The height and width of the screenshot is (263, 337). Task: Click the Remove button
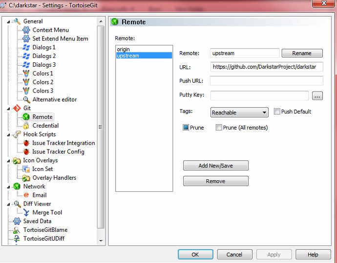pyautogui.click(x=216, y=181)
